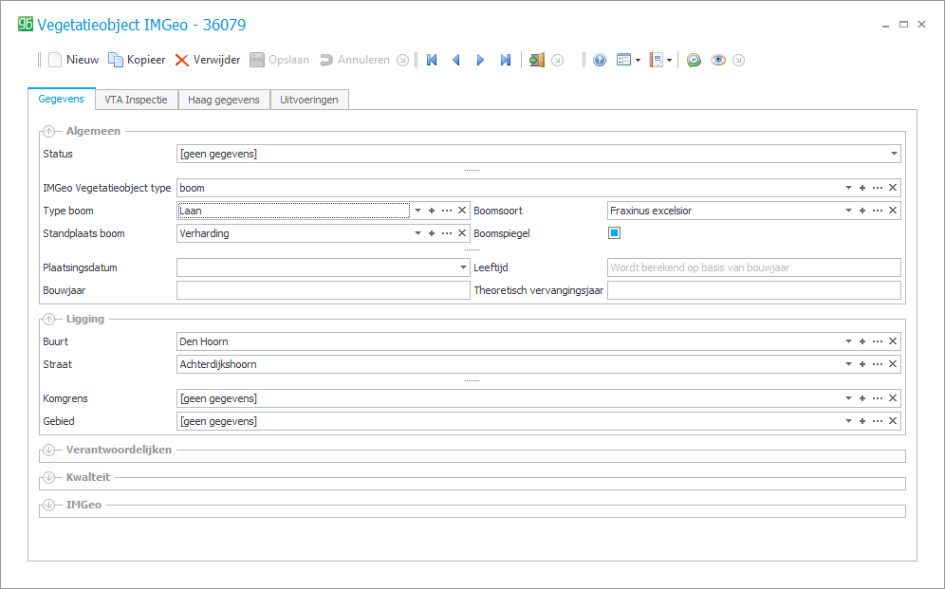Click Kopieer to duplicate the record
945x589 pixels.
136,60
